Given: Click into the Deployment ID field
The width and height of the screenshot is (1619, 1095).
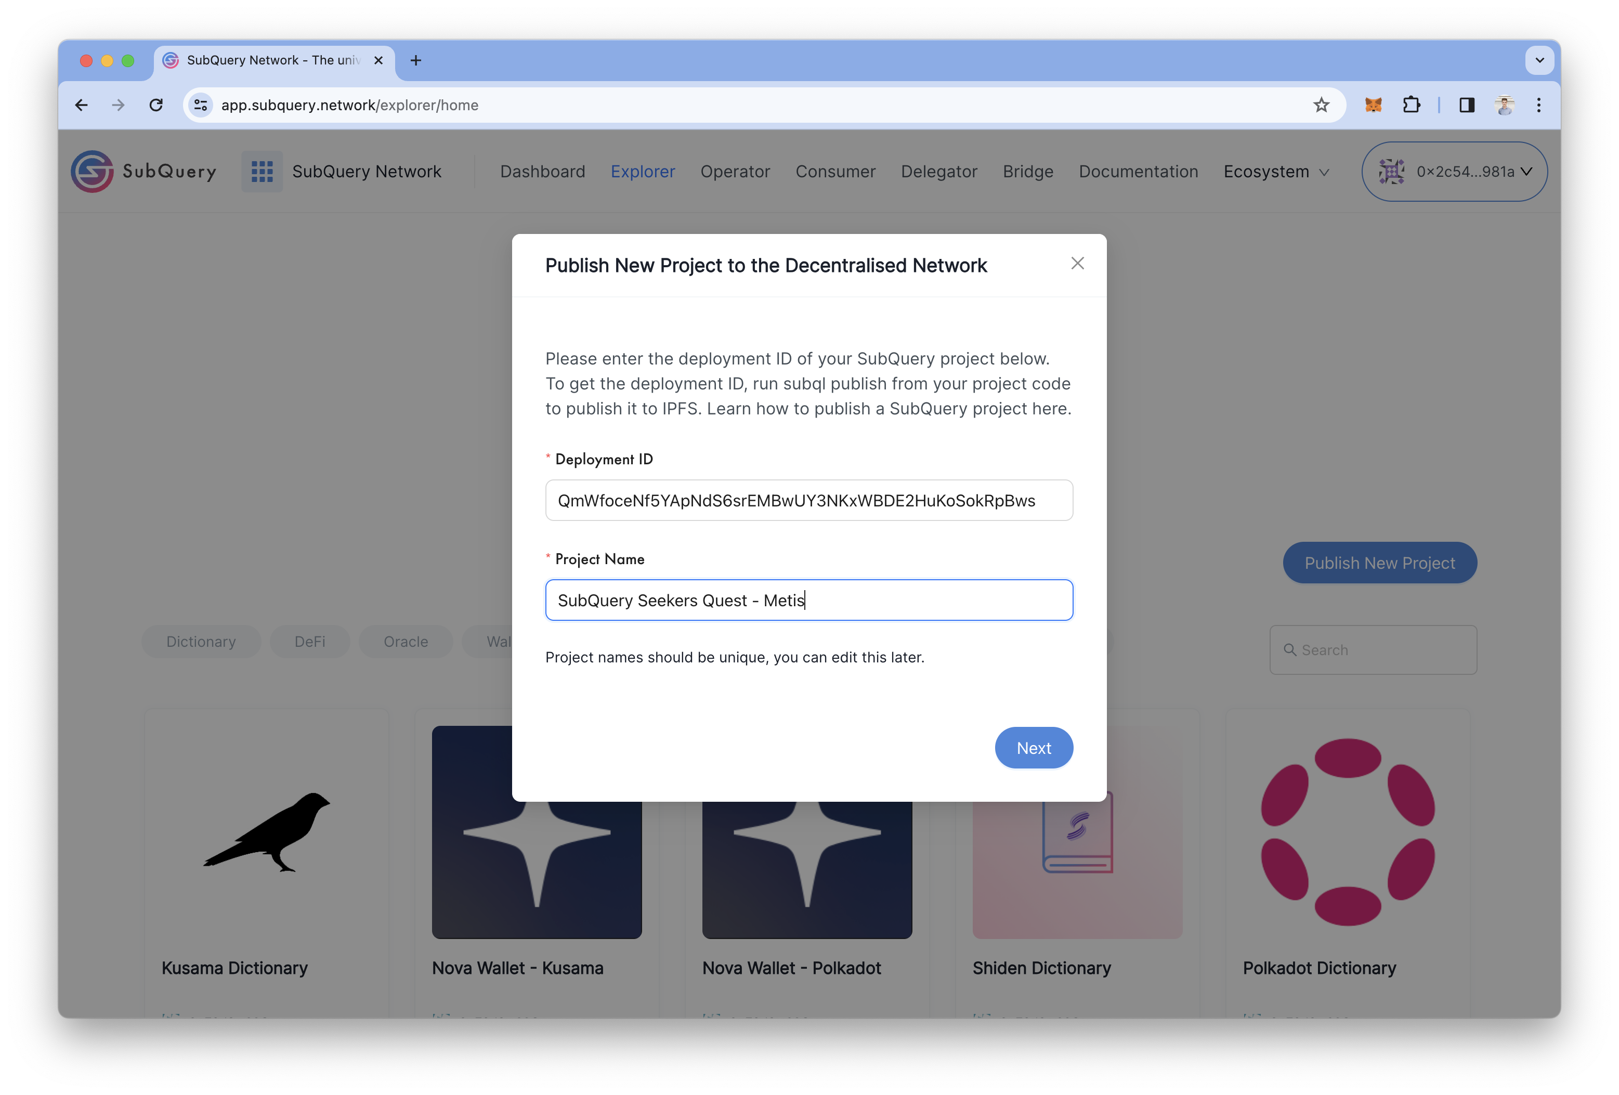Looking at the screenshot, I should 809,500.
